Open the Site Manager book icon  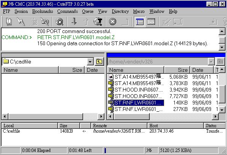(x=9, y=22)
